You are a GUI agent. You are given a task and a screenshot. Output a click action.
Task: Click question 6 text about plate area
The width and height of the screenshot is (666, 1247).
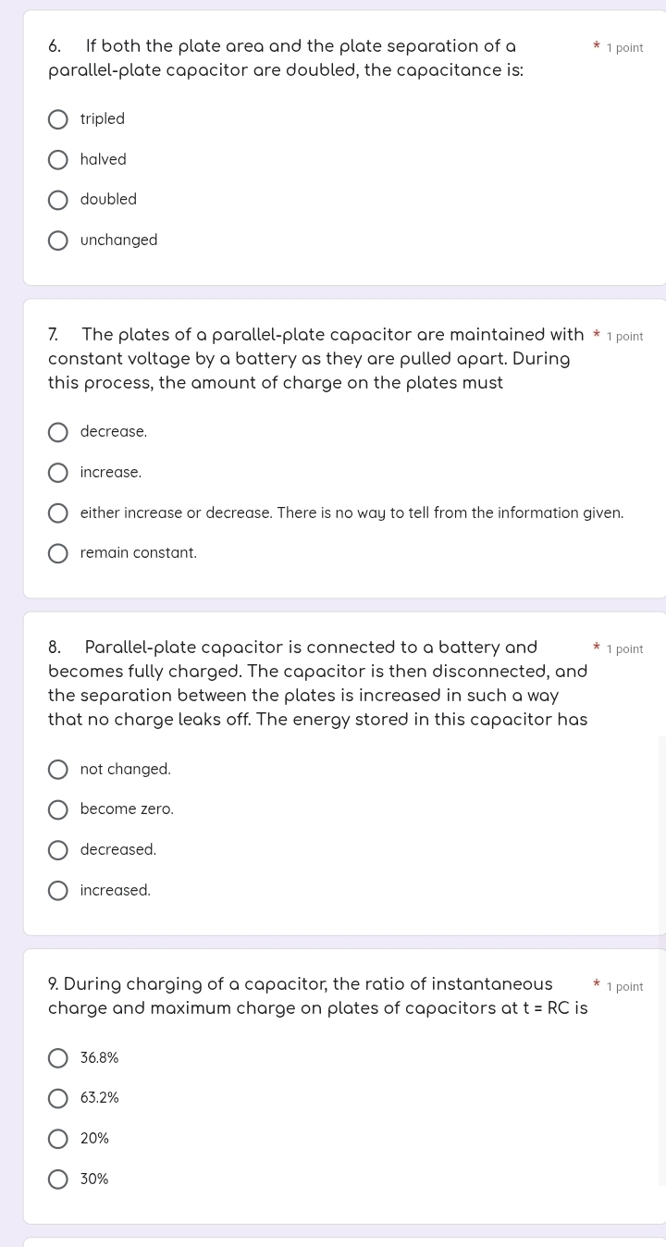point(286,58)
